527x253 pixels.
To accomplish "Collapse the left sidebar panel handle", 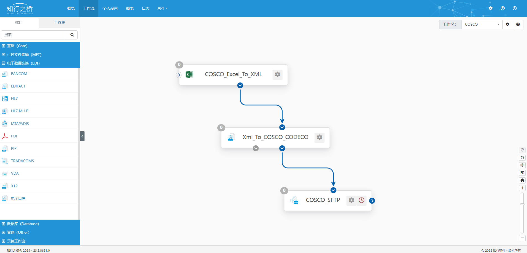I will click(x=82, y=136).
